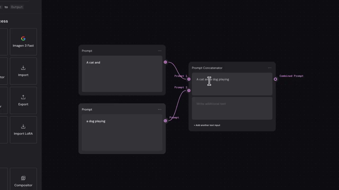Open the three-dot menu of the bottom Prompt node
The height and width of the screenshot is (190, 339).
tap(160, 109)
